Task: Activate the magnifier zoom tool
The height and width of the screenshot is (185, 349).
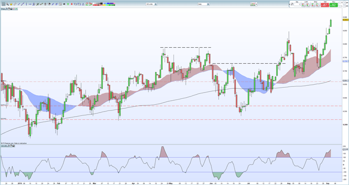Action: 7,4
